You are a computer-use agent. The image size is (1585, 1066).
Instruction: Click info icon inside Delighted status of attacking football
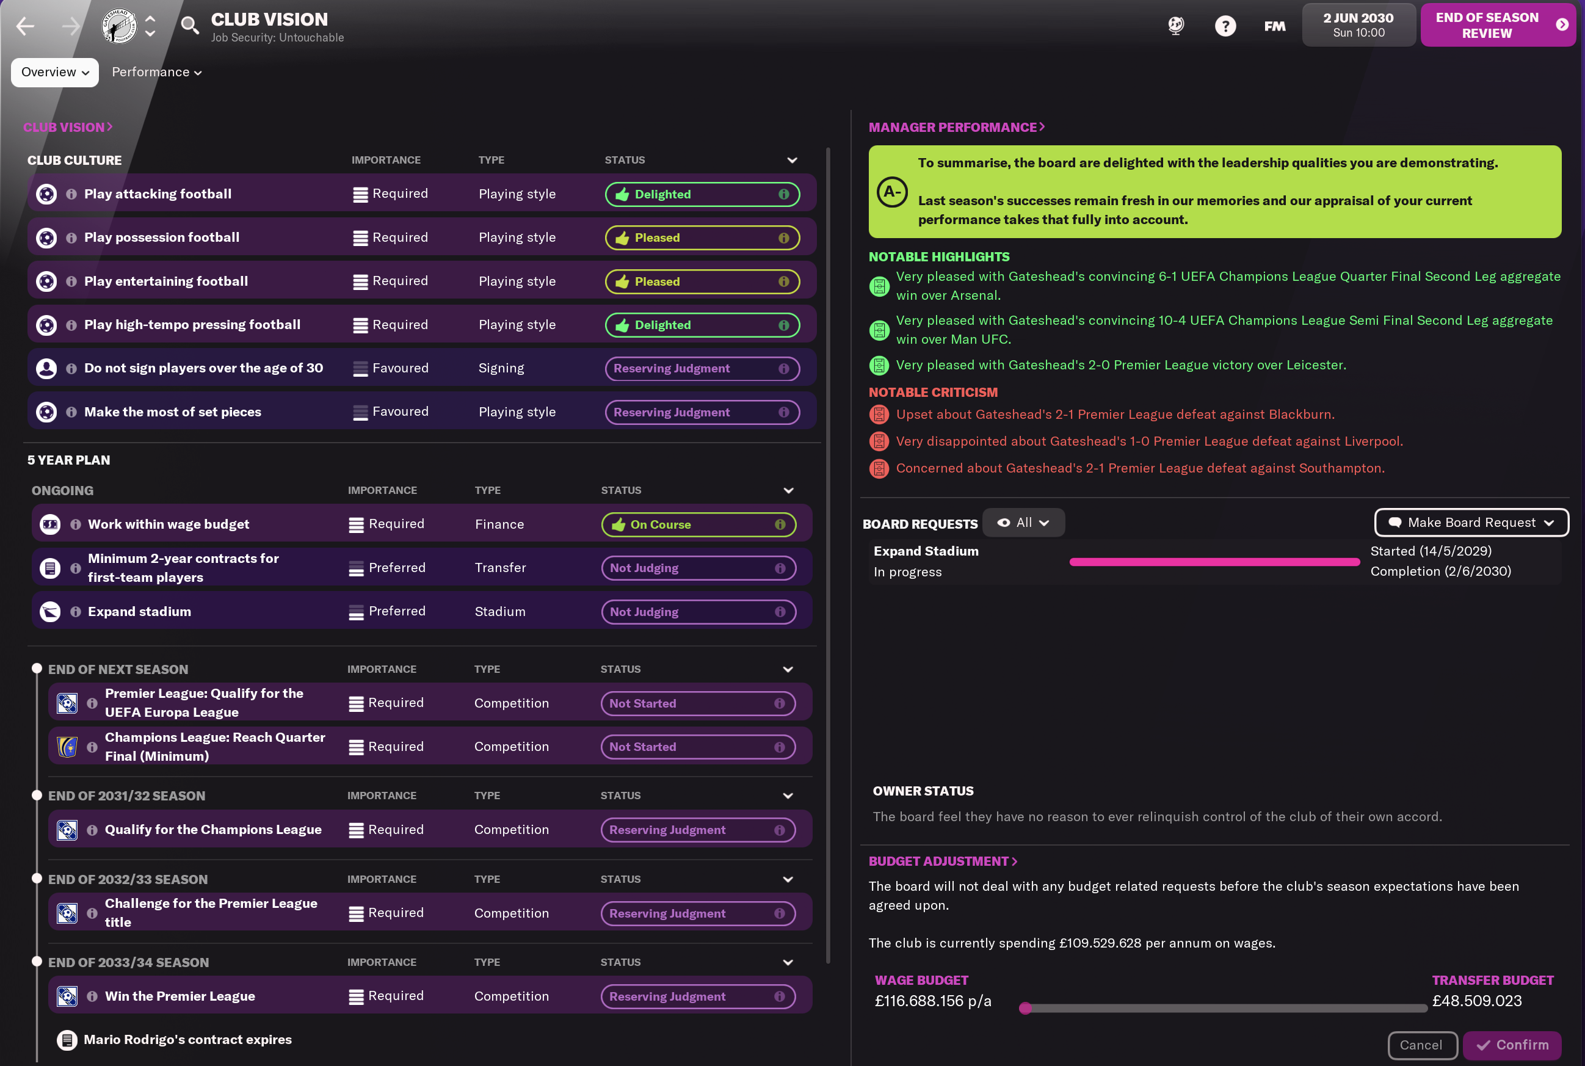click(784, 194)
